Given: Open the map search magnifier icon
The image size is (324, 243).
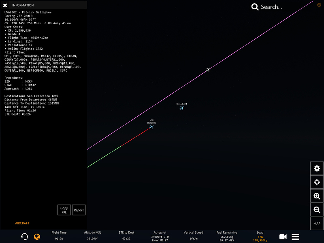Looking at the screenshot, I should (255, 7).
